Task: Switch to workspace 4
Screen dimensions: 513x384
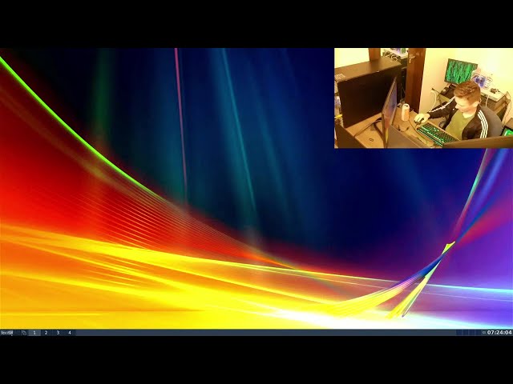Action: 70,333
